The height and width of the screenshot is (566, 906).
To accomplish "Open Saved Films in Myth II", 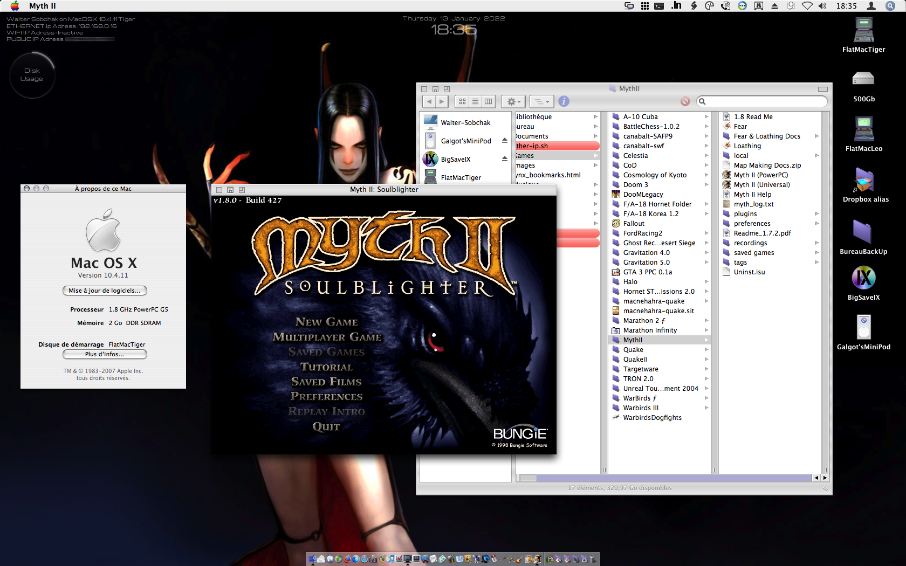I will click(x=326, y=382).
